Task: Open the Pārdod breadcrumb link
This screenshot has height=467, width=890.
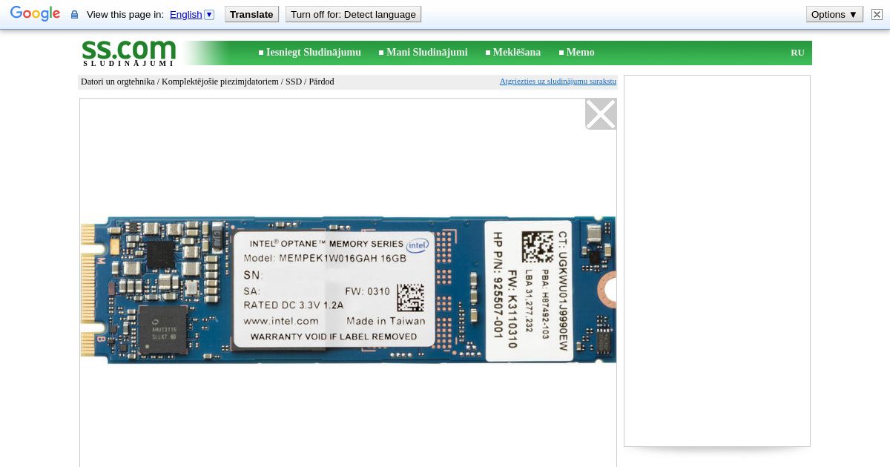Action: click(x=321, y=82)
